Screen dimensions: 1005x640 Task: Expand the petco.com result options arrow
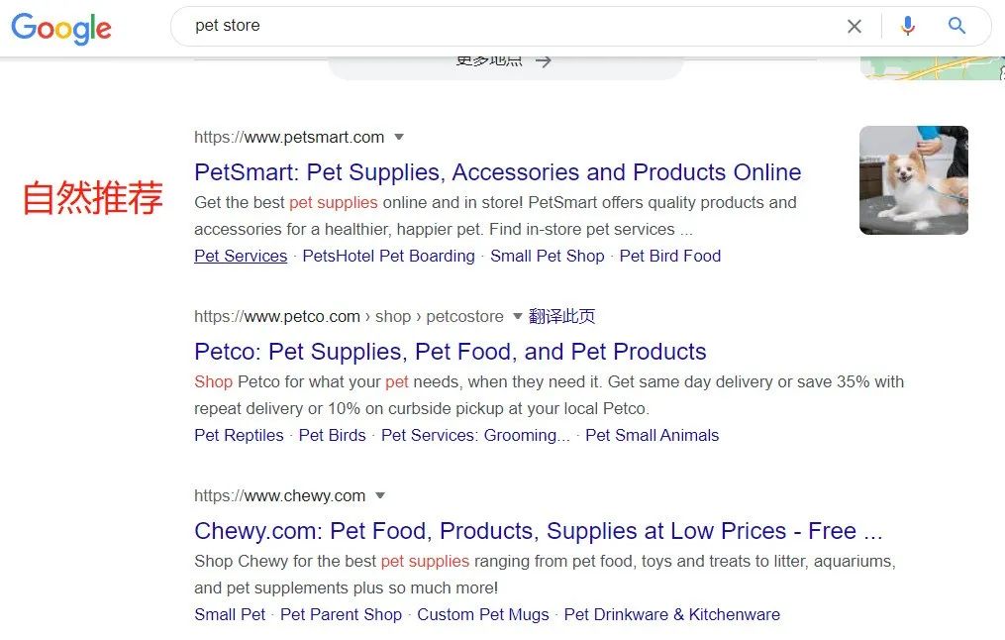[517, 317]
